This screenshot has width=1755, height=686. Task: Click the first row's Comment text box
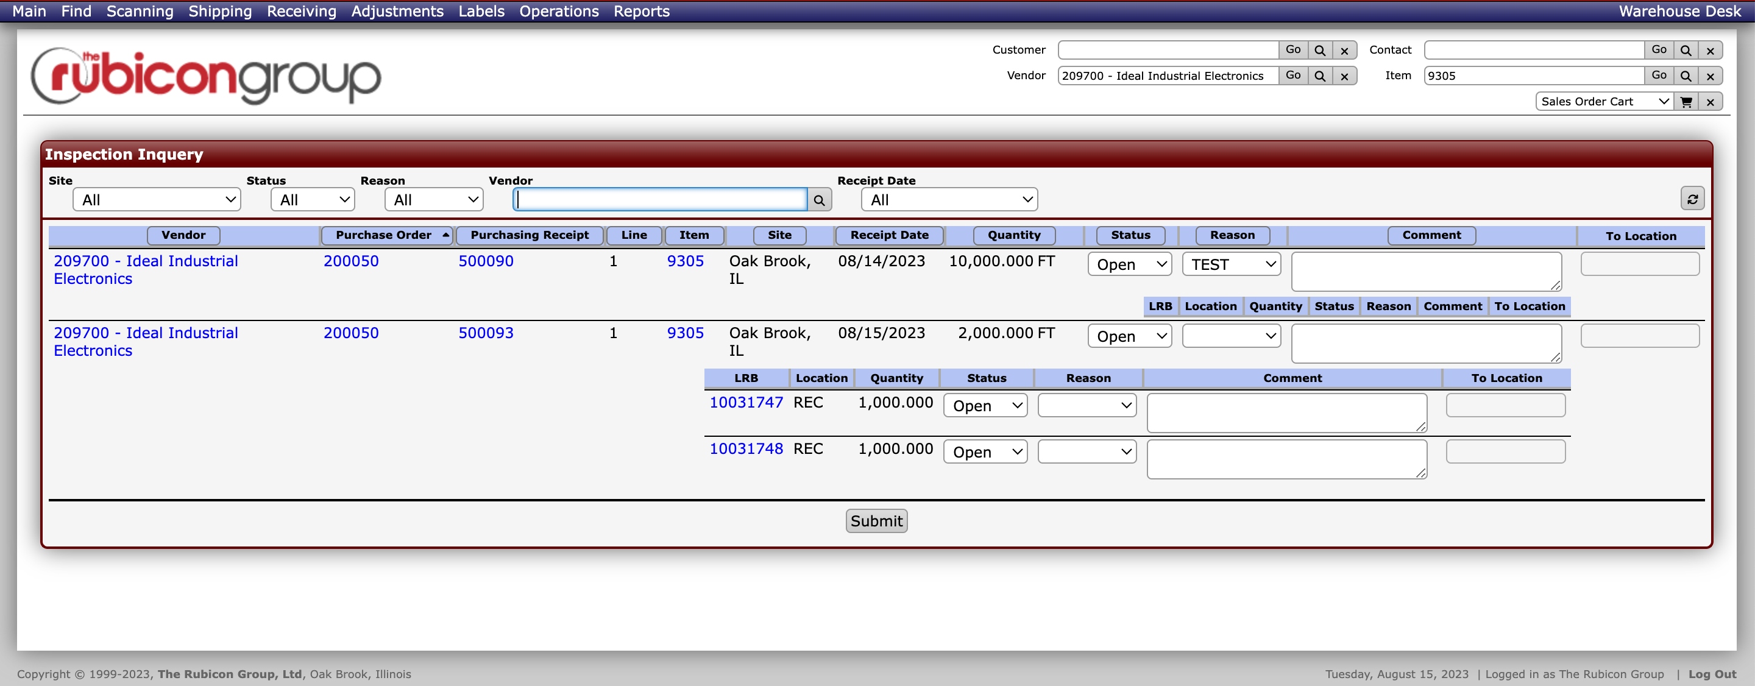pos(1426,271)
